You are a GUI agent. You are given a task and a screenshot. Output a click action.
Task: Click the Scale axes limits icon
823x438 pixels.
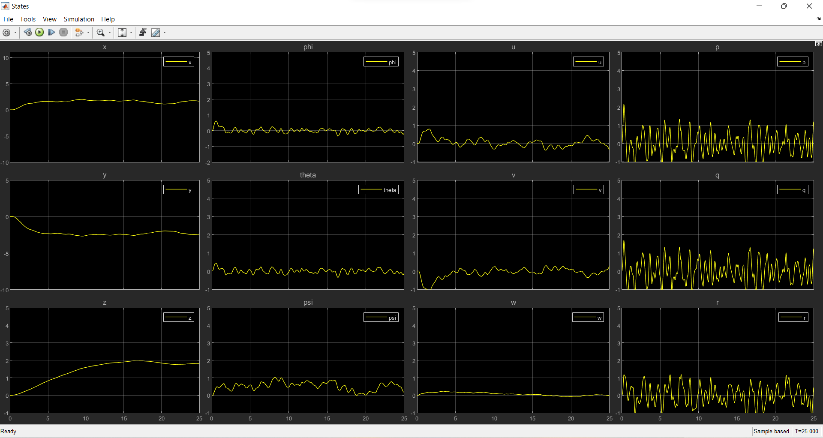pos(122,33)
